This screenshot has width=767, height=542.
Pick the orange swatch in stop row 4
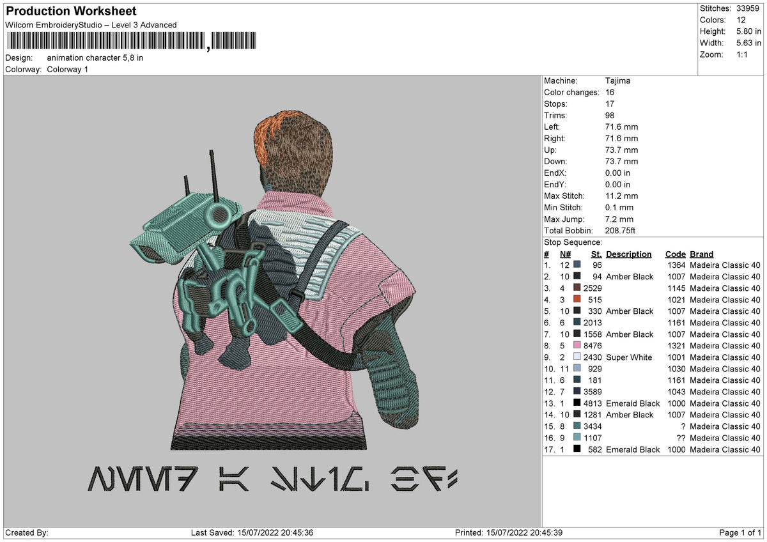(577, 299)
